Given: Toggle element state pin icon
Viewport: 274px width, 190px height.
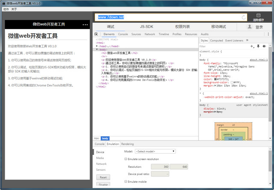Looking at the screenshot, I should (x=258, y=46).
